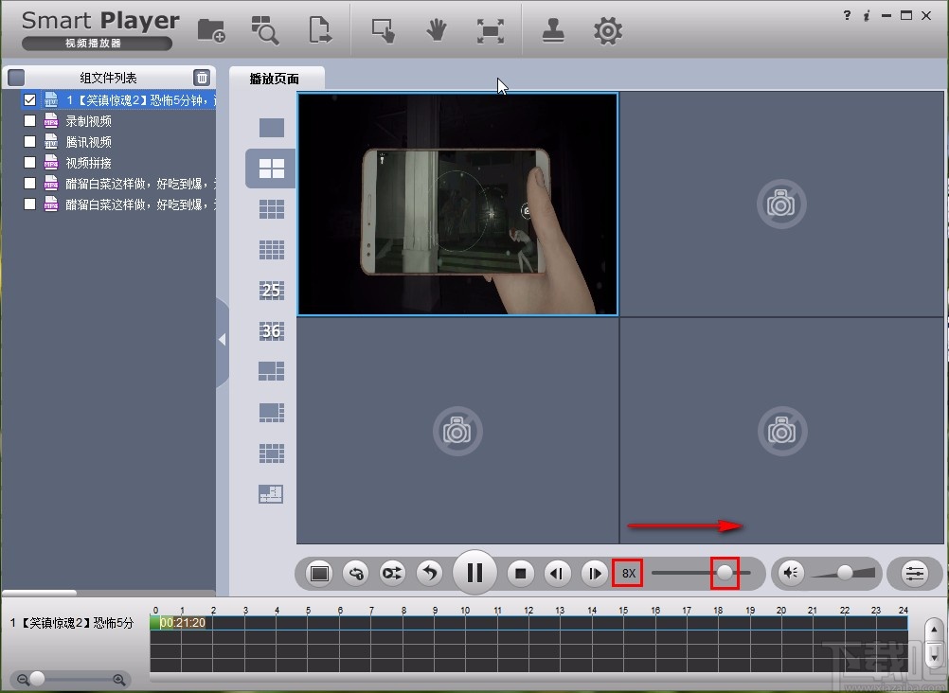Select the 25-window layout icon

click(x=271, y=291)
